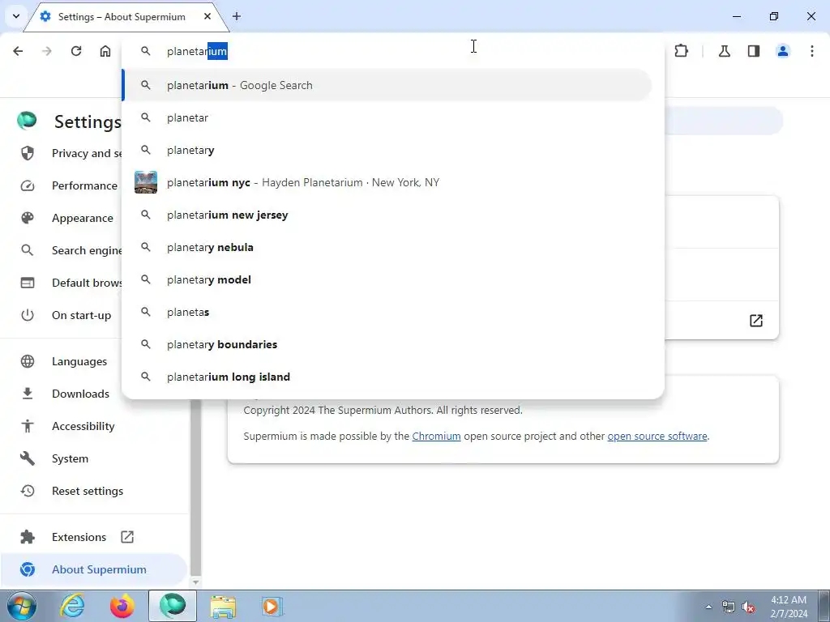
Task: Close the Settings – About Supermium tab
Action: click(x=207, y=16)
